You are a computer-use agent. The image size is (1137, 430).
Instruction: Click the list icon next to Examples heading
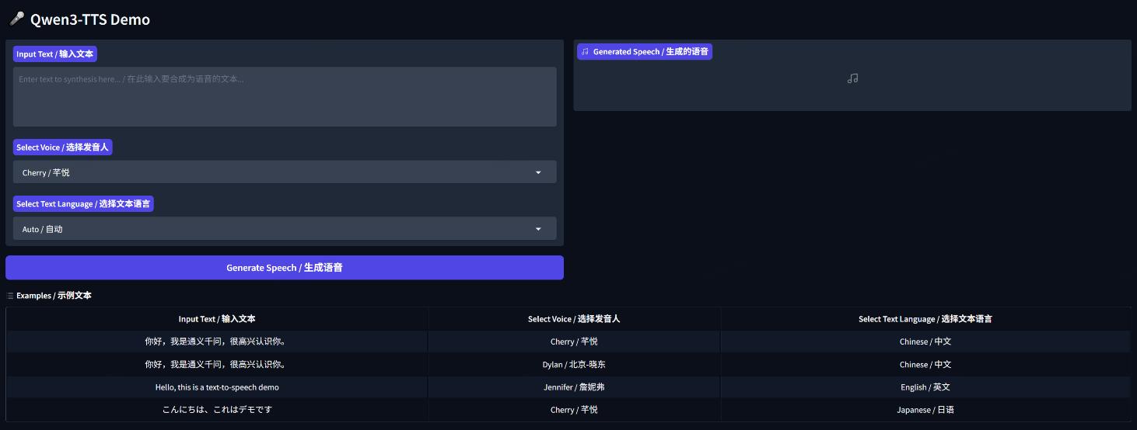(x=9, y=296)
